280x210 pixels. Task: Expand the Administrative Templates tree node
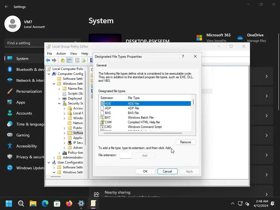pyautogui.click(x=54, y=157)
